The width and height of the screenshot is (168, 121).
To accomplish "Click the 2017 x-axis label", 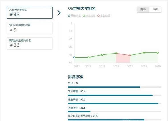I will coord(130,66).
